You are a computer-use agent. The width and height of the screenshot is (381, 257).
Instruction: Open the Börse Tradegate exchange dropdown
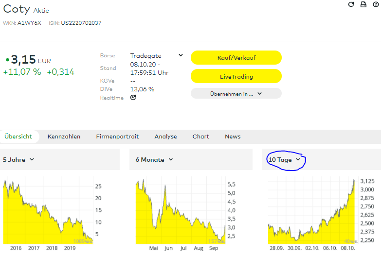(181, 55)
